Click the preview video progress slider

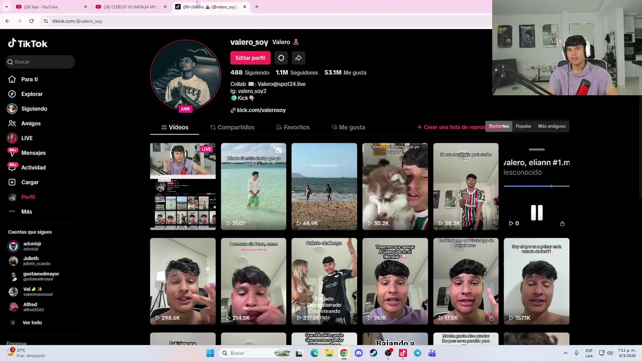coord(536,186)
